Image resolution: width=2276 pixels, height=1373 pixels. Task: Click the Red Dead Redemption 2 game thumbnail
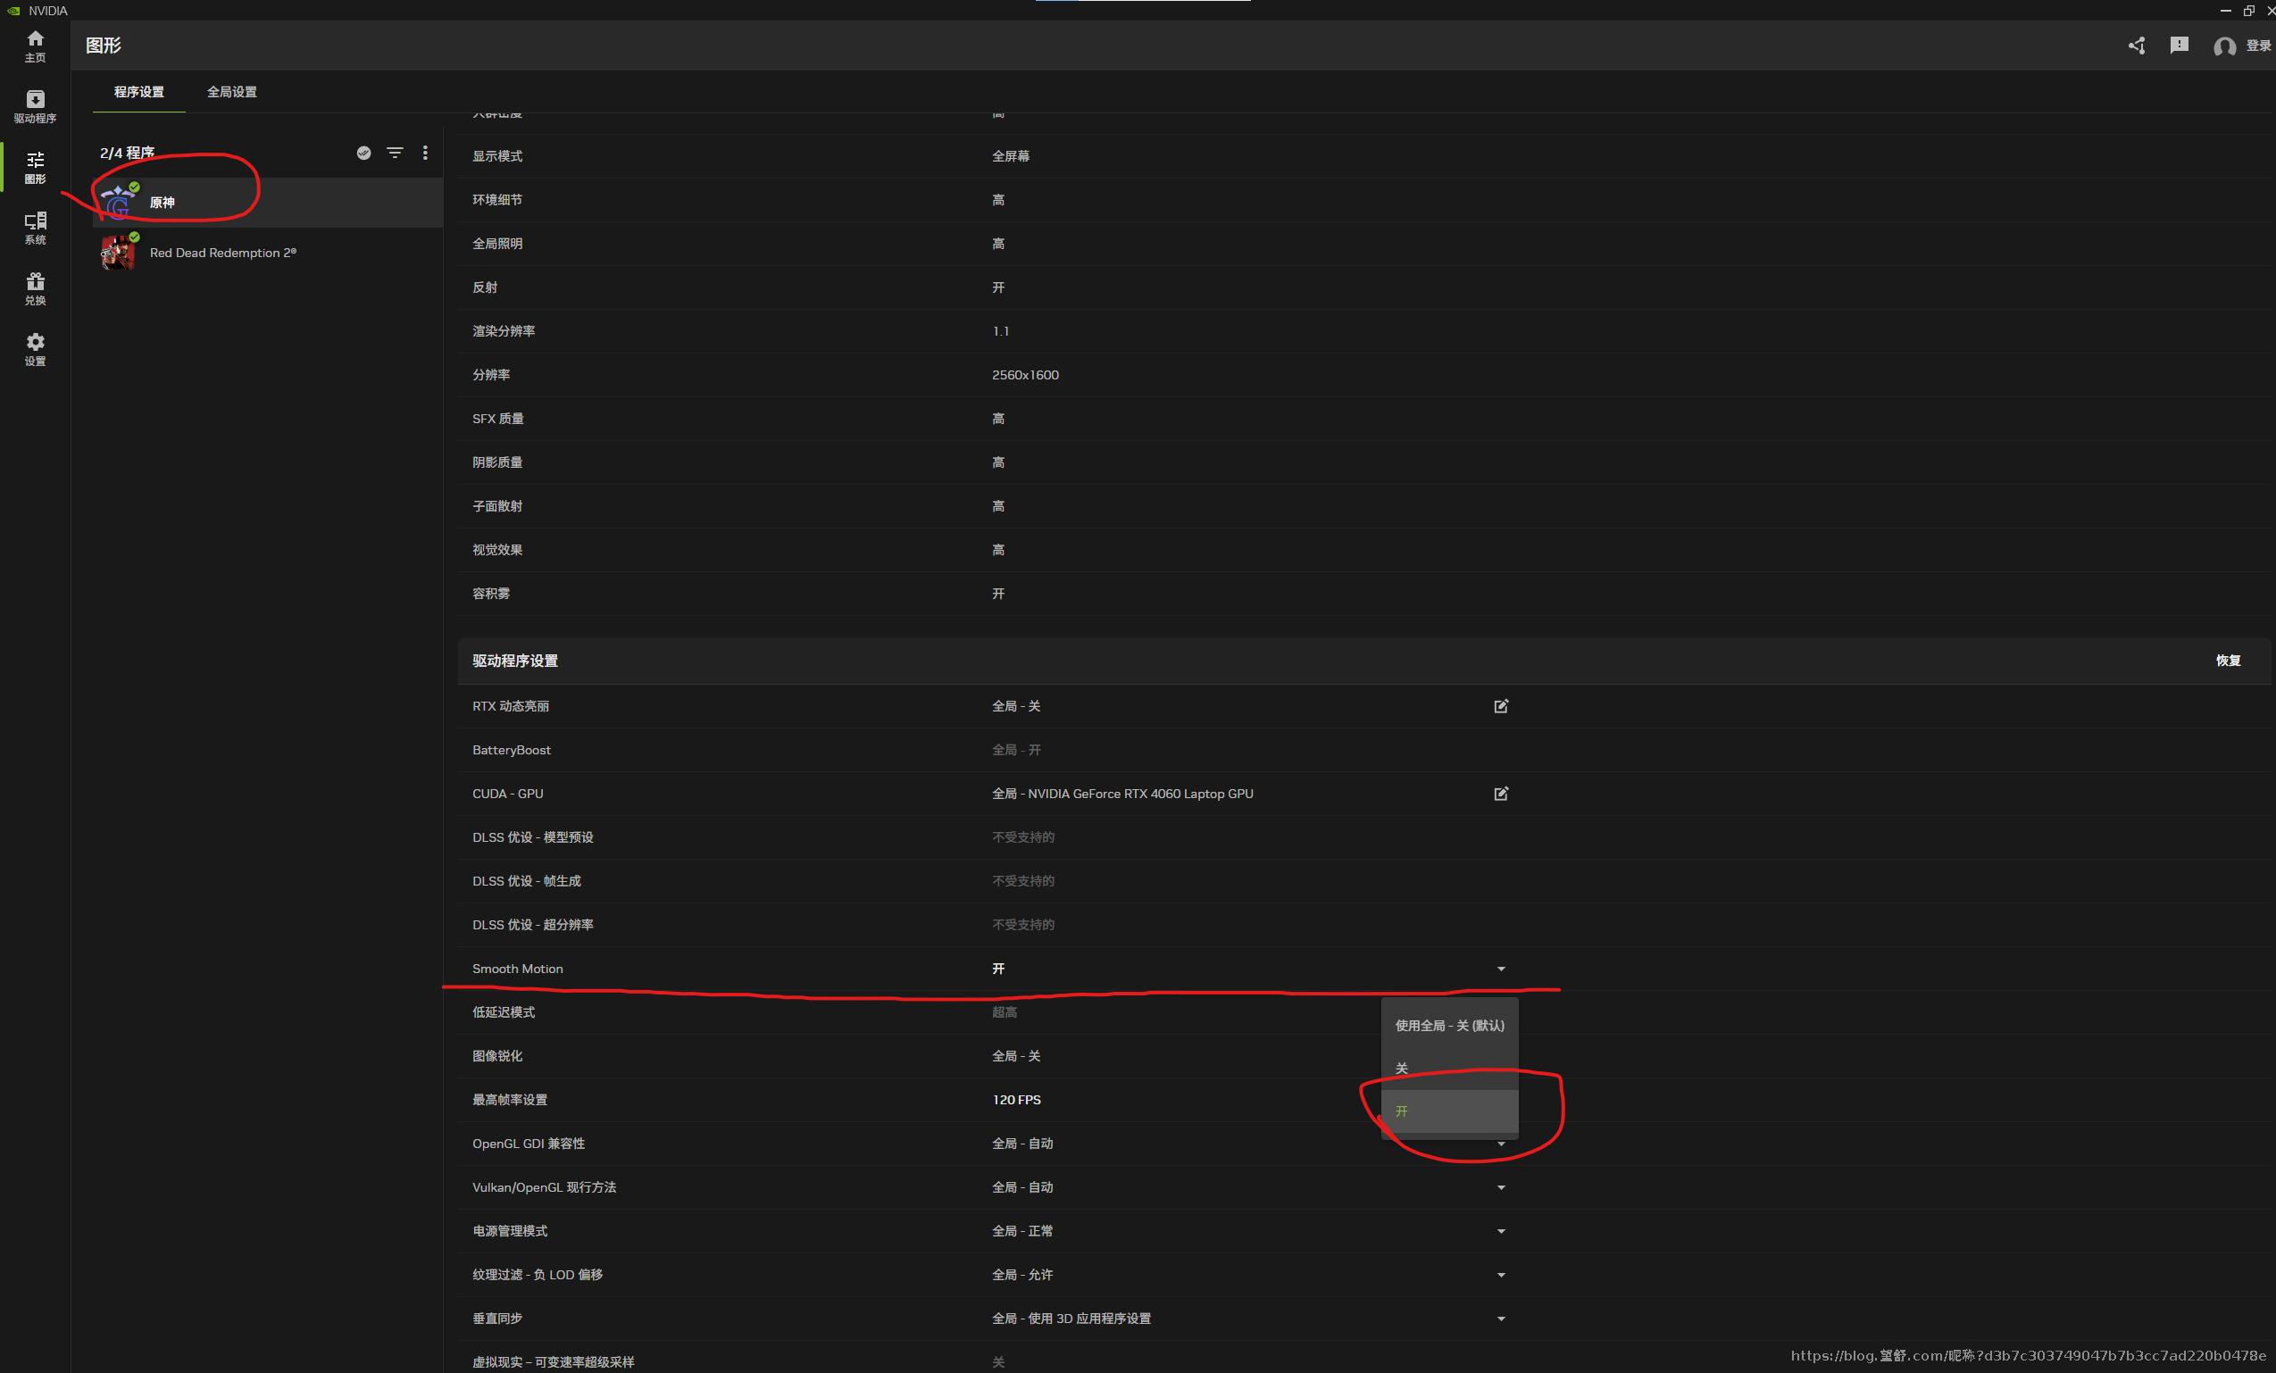[x=118, y=253]
